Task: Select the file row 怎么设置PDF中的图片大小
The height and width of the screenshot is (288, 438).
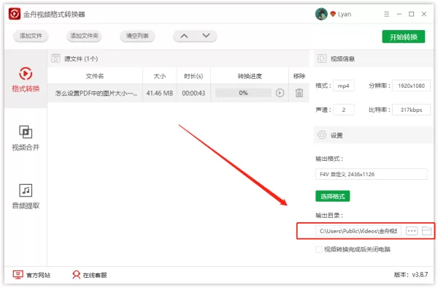Action: click(x=178, y=93)
